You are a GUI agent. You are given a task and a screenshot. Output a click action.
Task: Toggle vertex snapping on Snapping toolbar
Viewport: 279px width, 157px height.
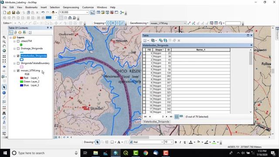(x=117, y=23)
